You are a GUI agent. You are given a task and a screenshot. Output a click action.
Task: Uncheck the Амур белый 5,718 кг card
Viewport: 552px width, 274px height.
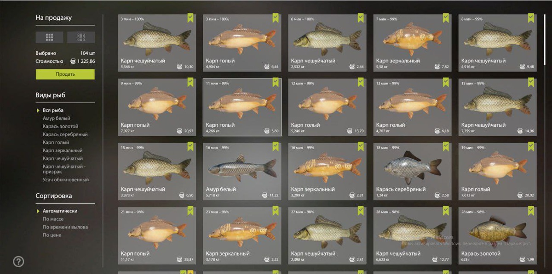pyautogui.click(x=276, y=146)
